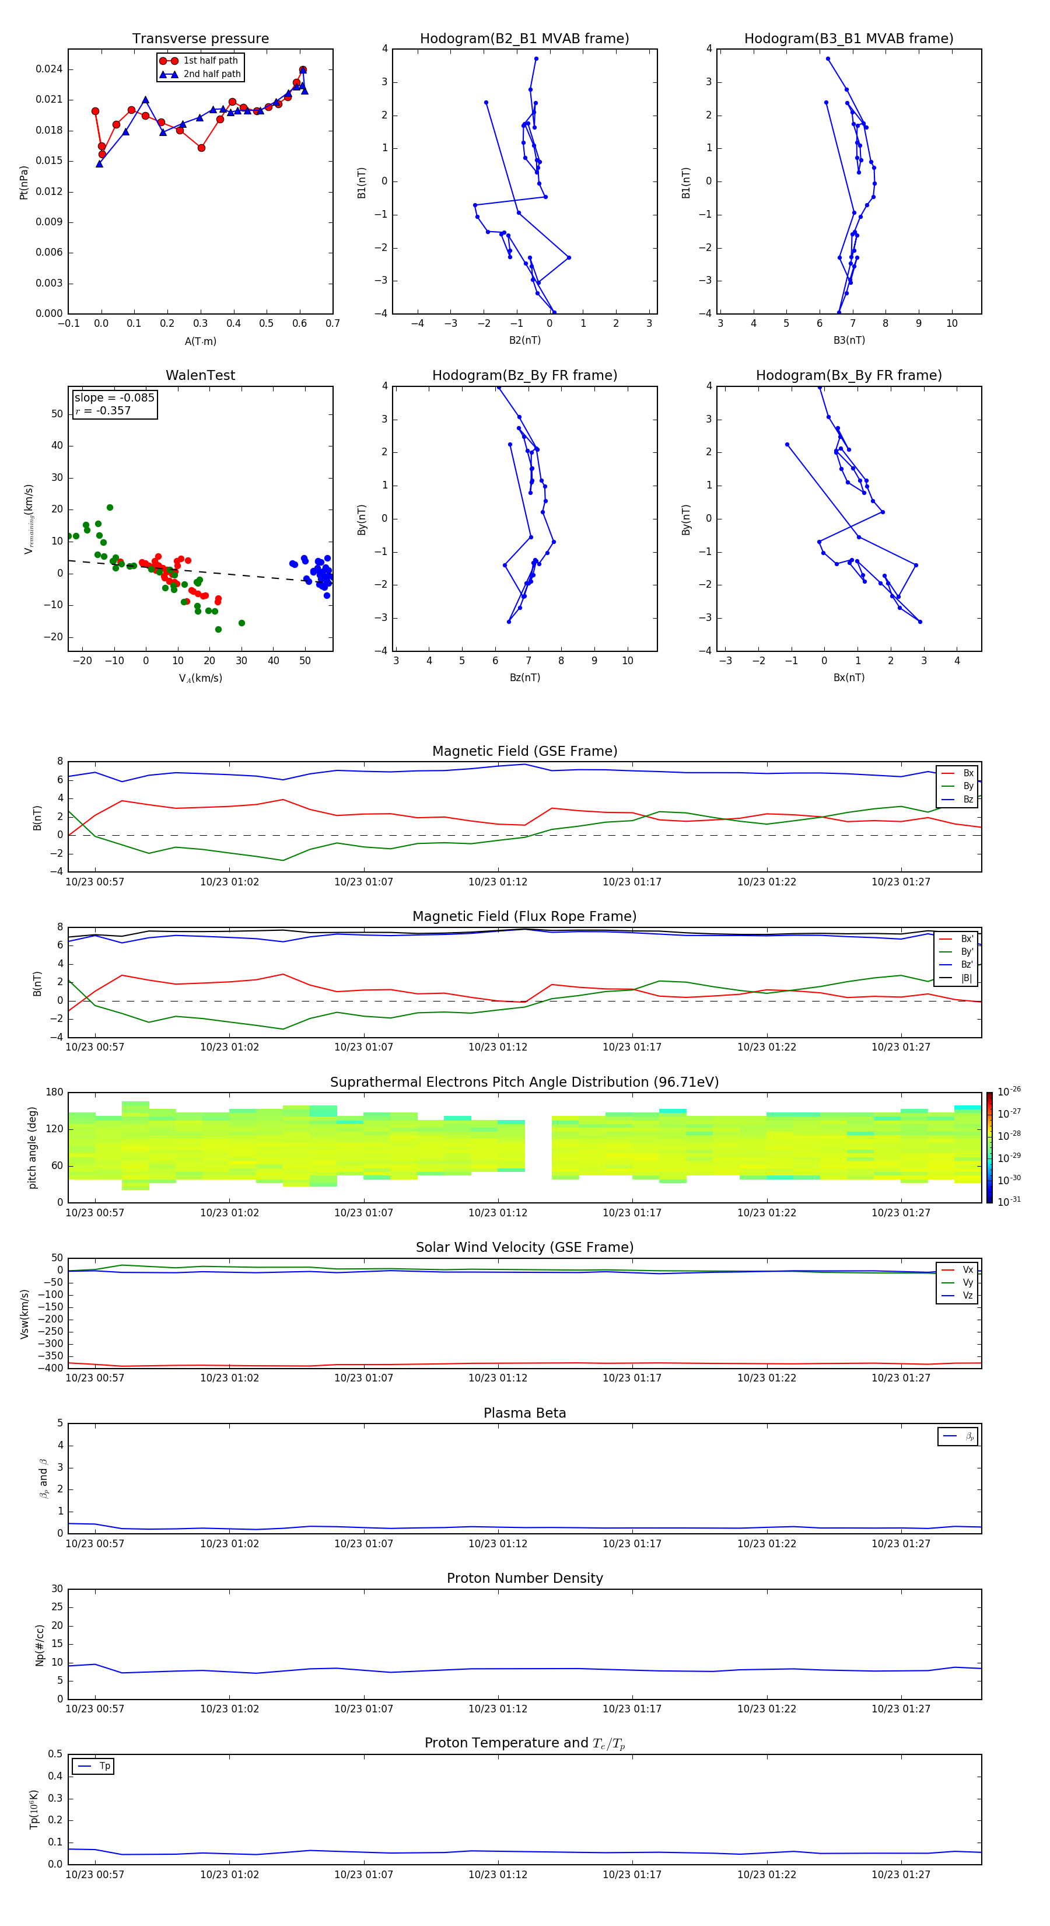
Task: Click the 180 tick on pitch angle axis
Action: [x=55, y=1093]
